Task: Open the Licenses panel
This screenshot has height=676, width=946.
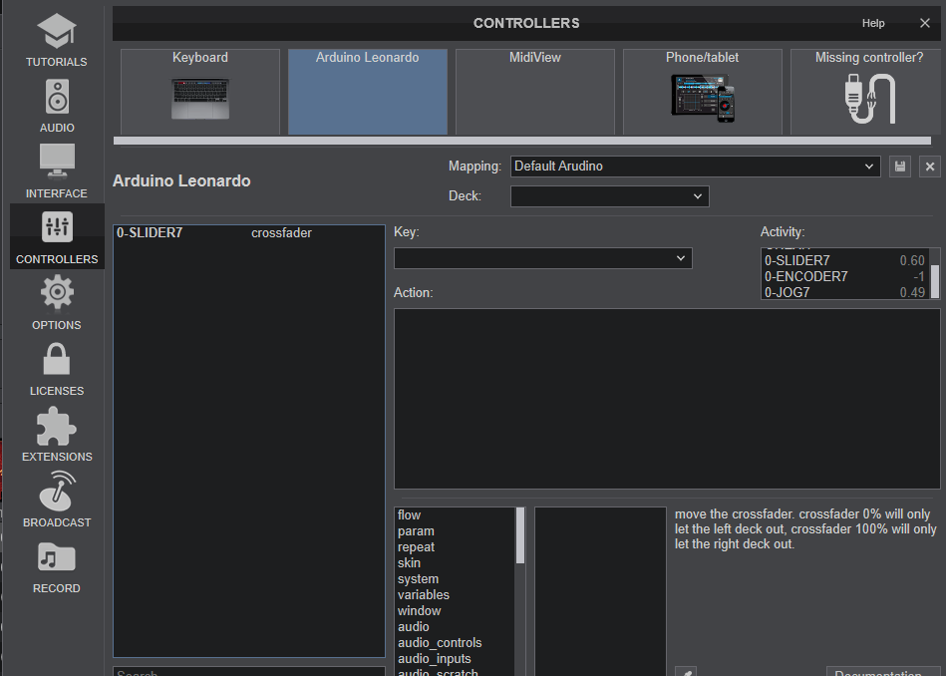Action: 56,368
